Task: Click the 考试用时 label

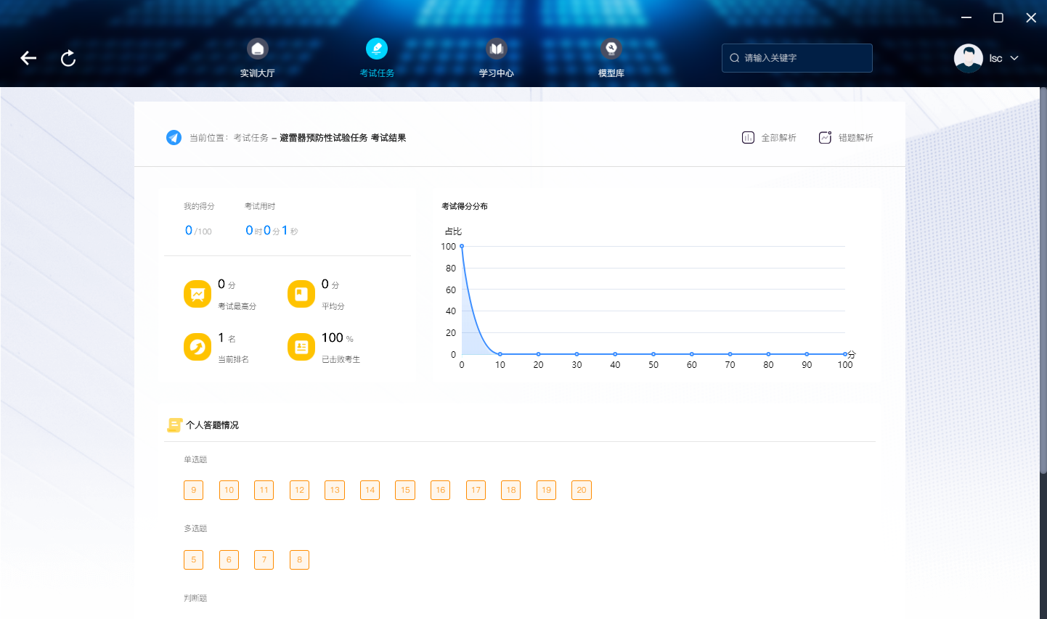Action: (x=260, y=206)
